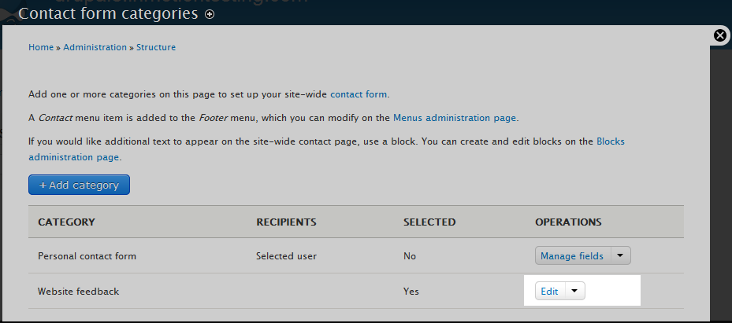732x323 pixels.
Task: Visit the Menus administration page link
Action: coord(455,118)
